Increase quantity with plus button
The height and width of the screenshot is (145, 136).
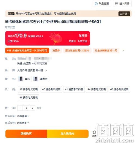32,108
